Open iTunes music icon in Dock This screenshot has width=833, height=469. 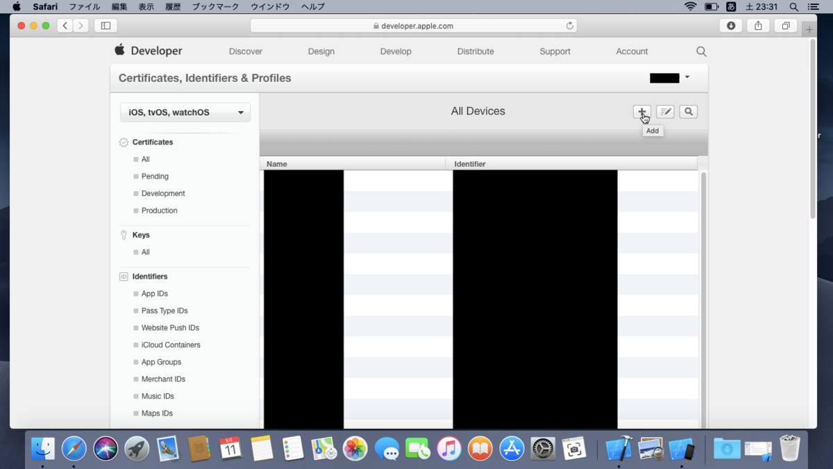pos(449,449)
